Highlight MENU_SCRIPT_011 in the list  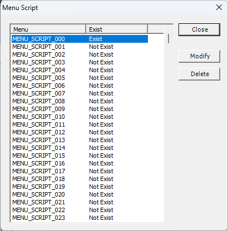click(x=80, y=124)
